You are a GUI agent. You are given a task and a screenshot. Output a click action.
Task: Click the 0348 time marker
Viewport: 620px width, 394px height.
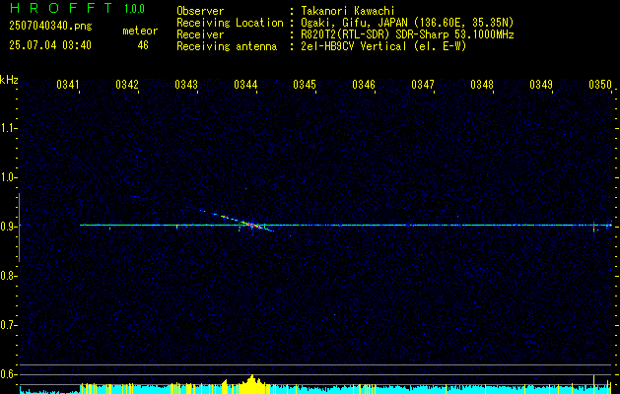pos(482,85)
